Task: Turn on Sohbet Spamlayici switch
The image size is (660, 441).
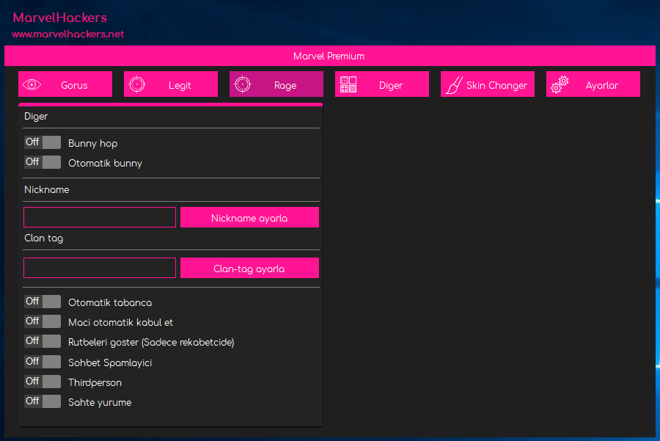Action: [43, 362]
